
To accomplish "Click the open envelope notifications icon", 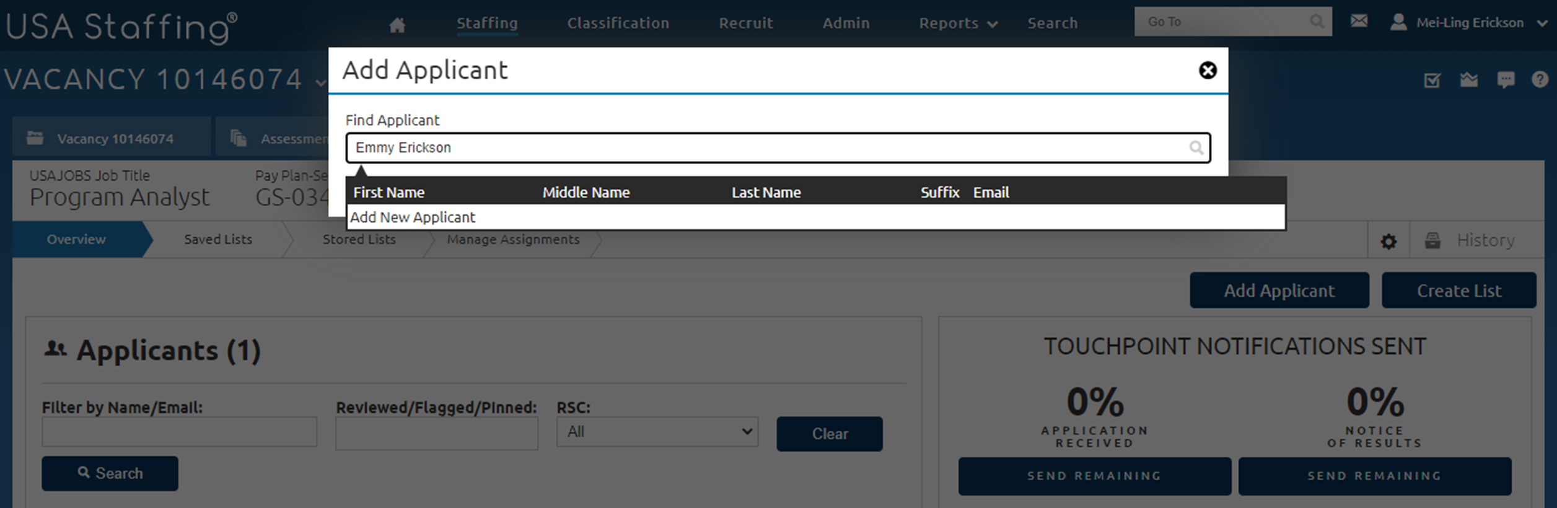I will [x=1469, y=80].
